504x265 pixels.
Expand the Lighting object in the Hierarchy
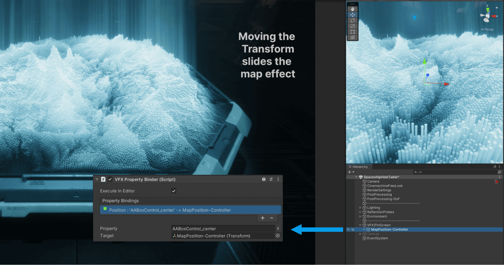360,207
